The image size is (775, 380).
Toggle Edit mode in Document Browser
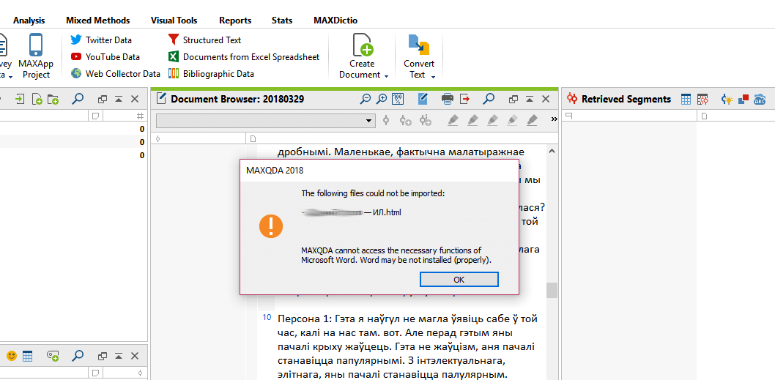(423, 99)
